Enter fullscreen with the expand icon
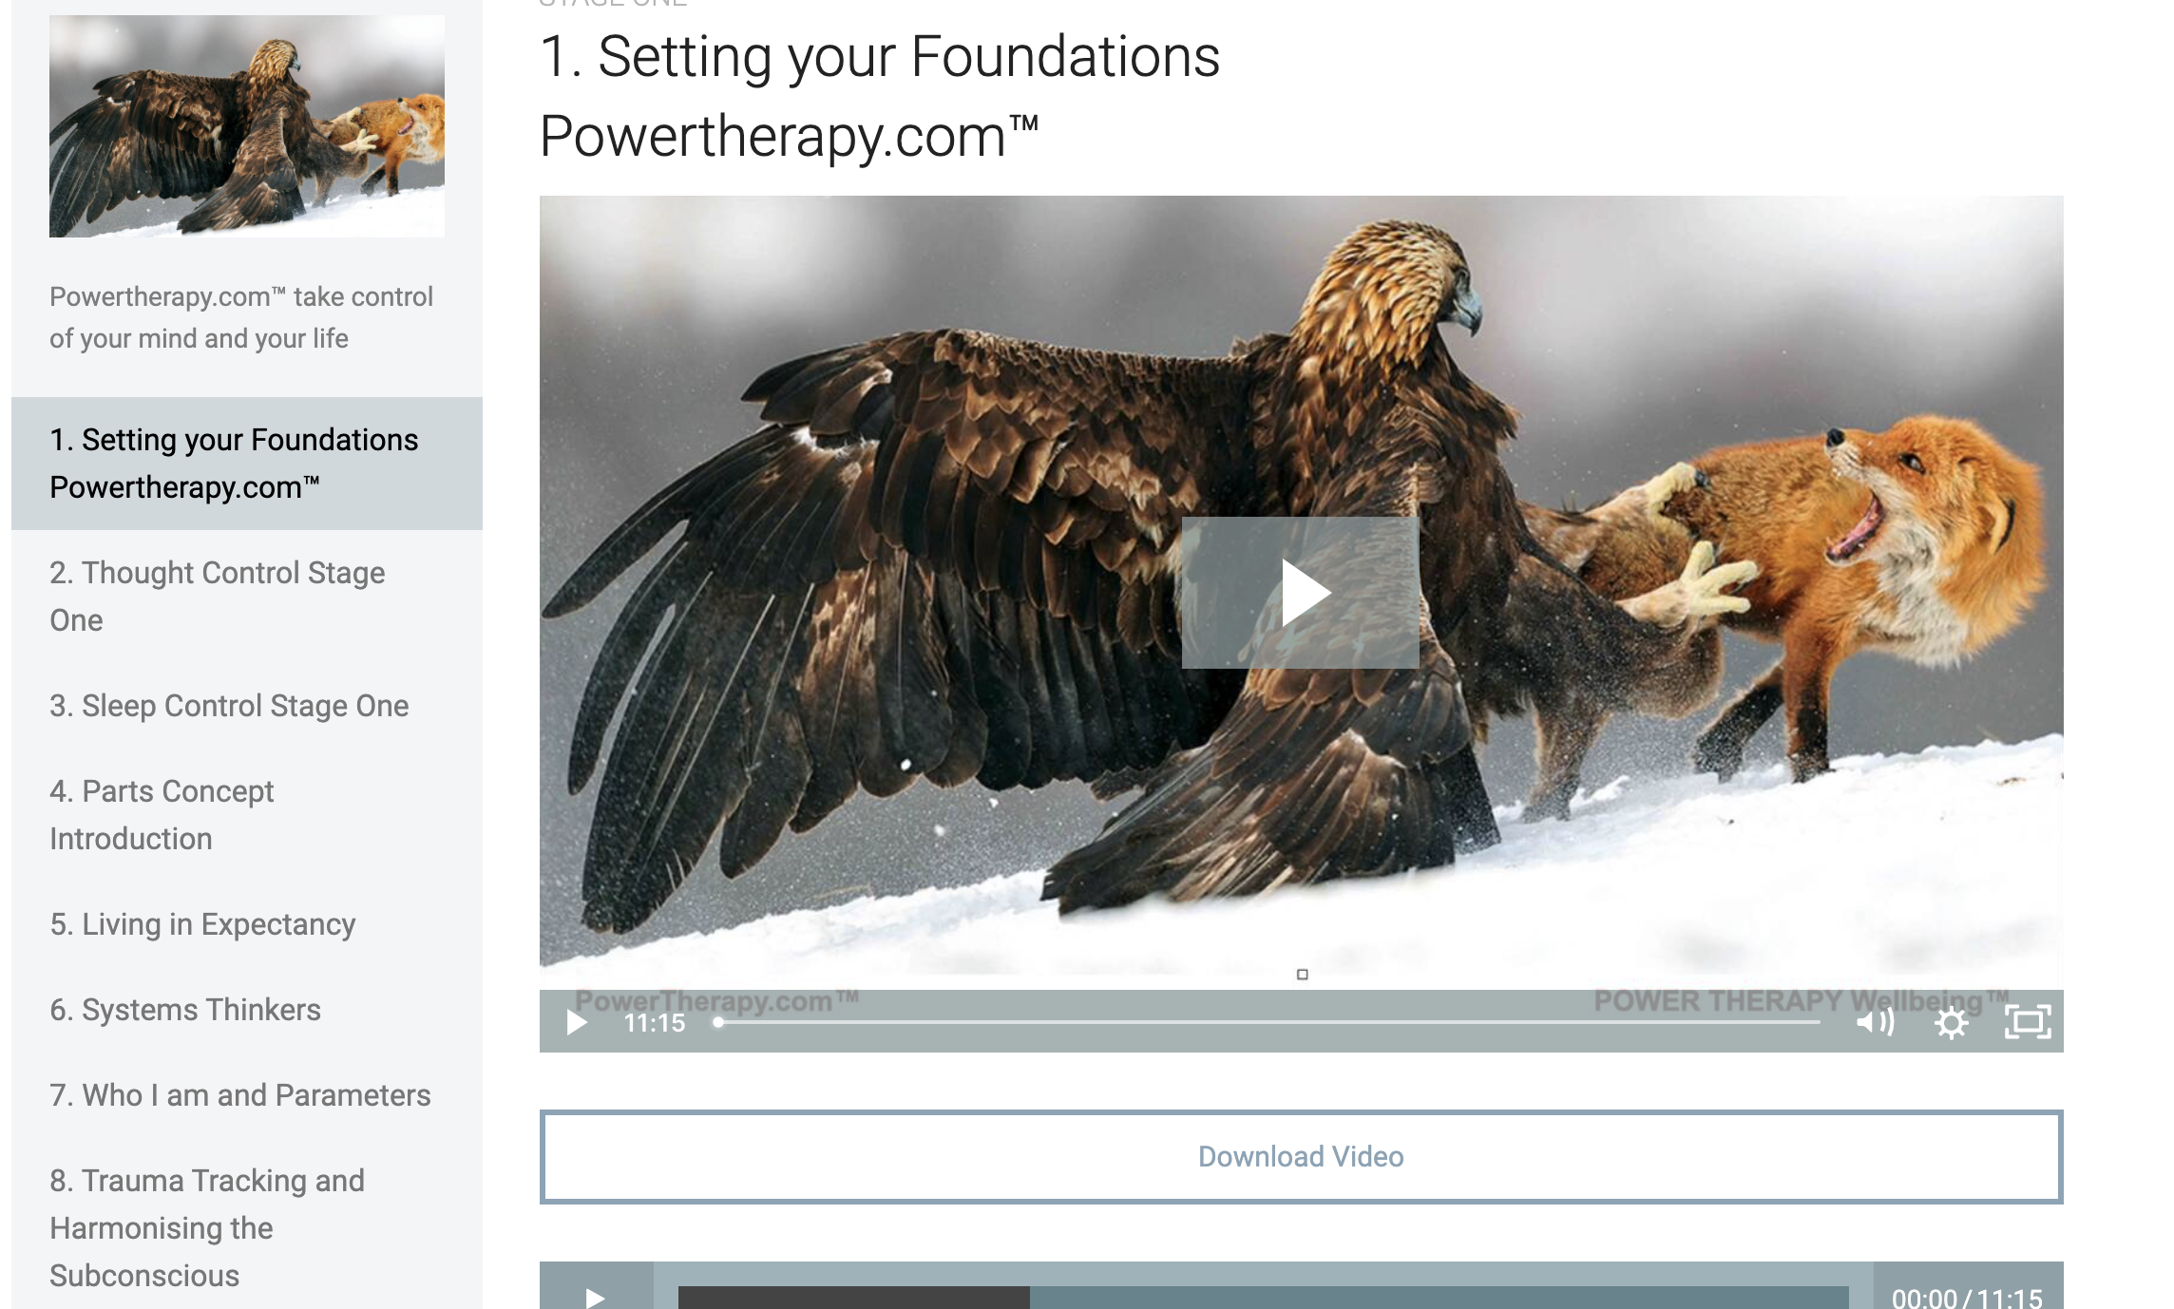Screen dimensions: 2174x1309 click(x=2028, y=1022)
